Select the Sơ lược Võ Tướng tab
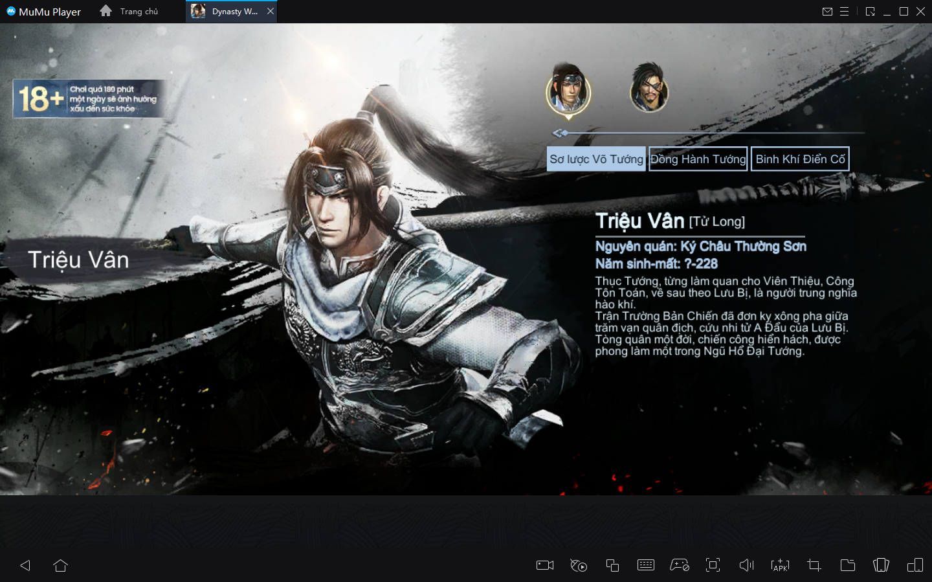Image resolution: width=932 pixels, height=582 pixels. point(596,159)
